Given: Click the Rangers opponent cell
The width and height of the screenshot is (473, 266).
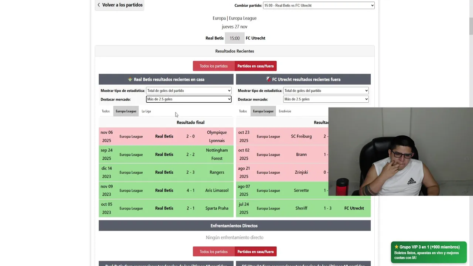Looking at the screenshot, I should click(217, 172).
